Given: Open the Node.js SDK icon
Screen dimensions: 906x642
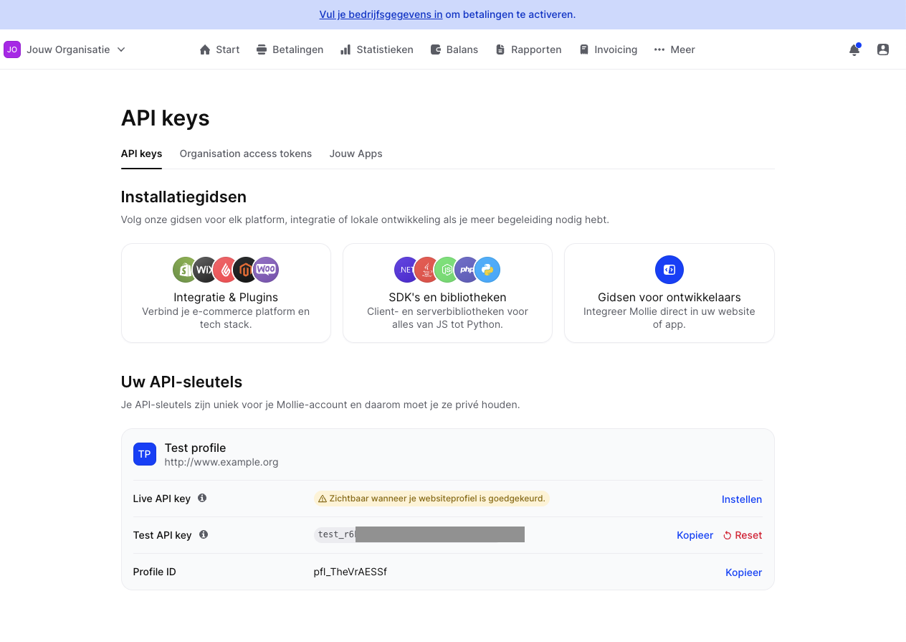Looking at the screenshot, I should pos(447,270).
